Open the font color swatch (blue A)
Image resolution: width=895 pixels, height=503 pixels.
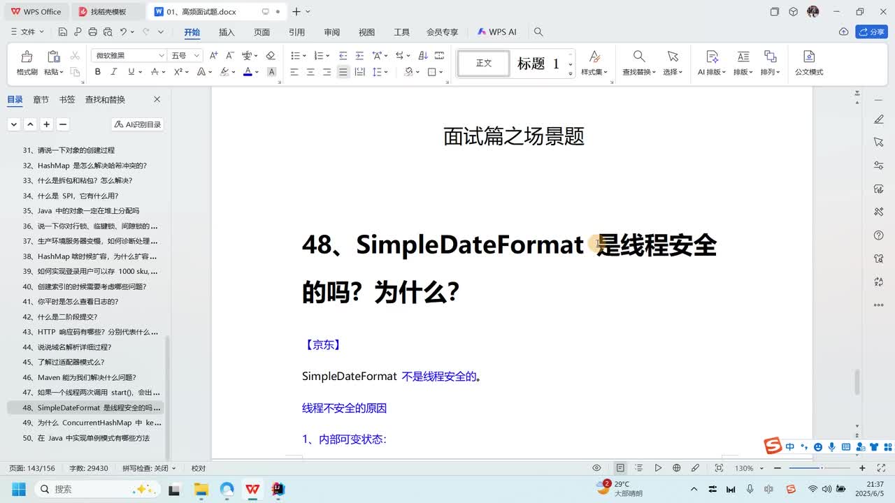[x=247, y=72]
